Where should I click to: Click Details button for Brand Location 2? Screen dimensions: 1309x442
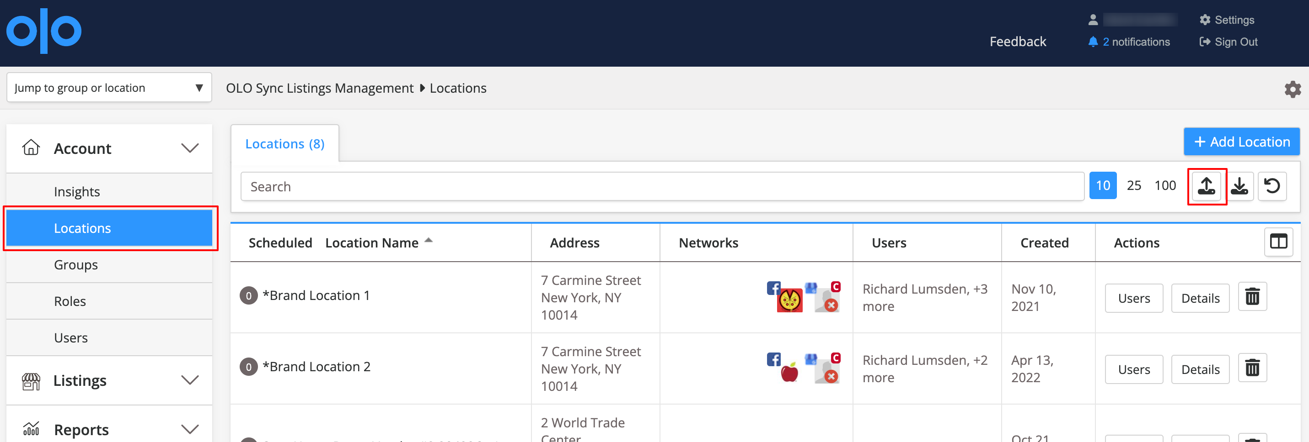click(1200, 369)
